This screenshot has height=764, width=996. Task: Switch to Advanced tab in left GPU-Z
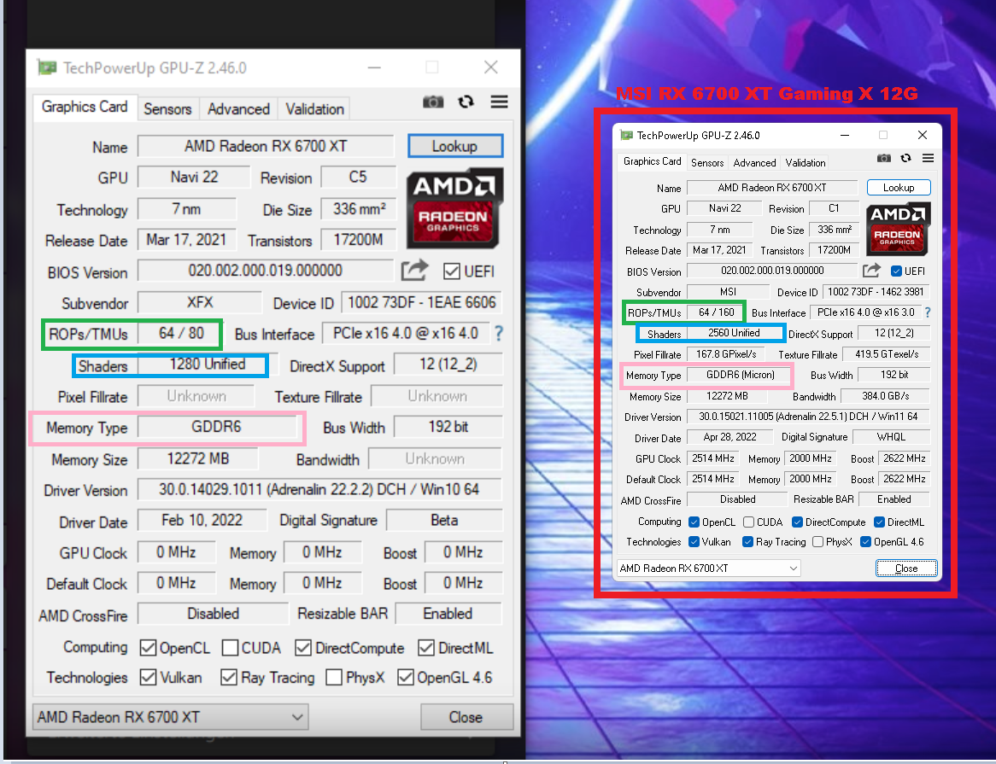coord(239,109)
